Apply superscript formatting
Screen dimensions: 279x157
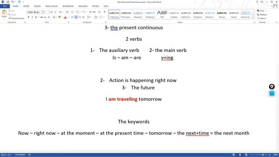tap(49, 17)
